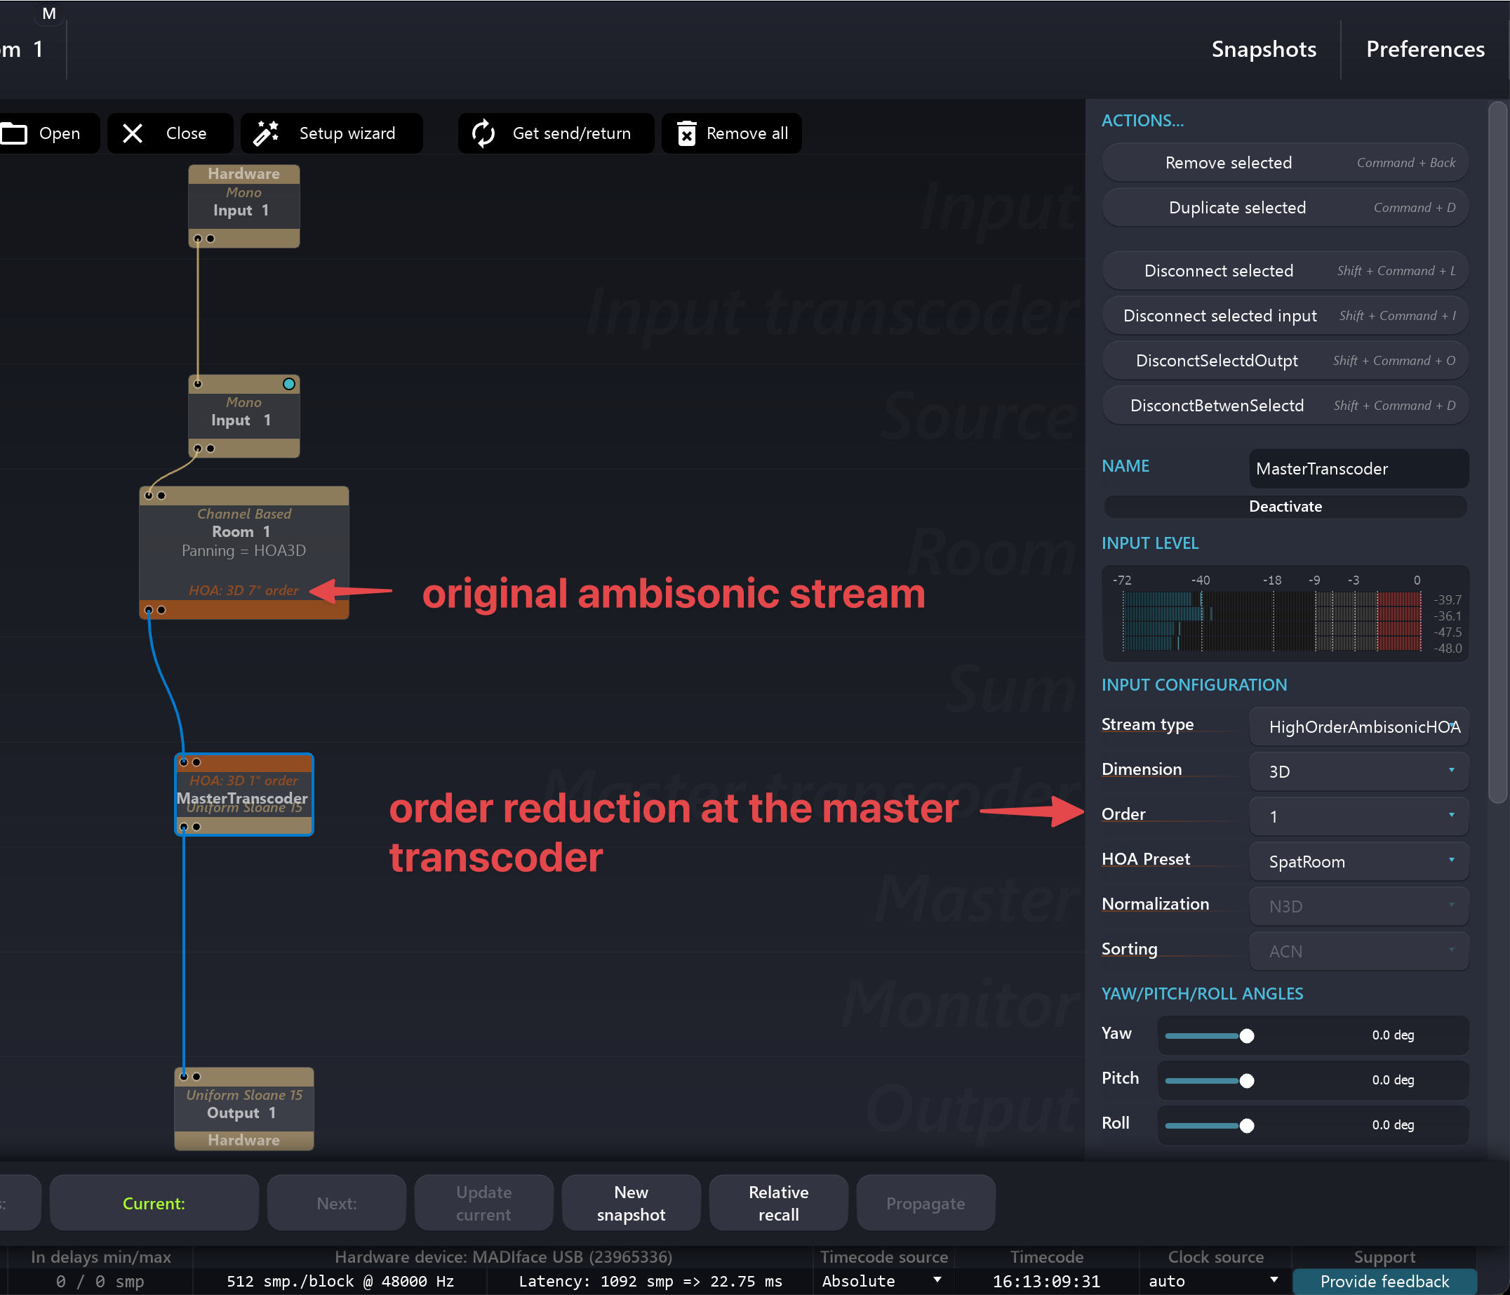The height and width of the screenshot is (1295, 1510).
Task: Click the Setup wizard magic wand icon
Action: pyautogui.click(x=266, y=133)
